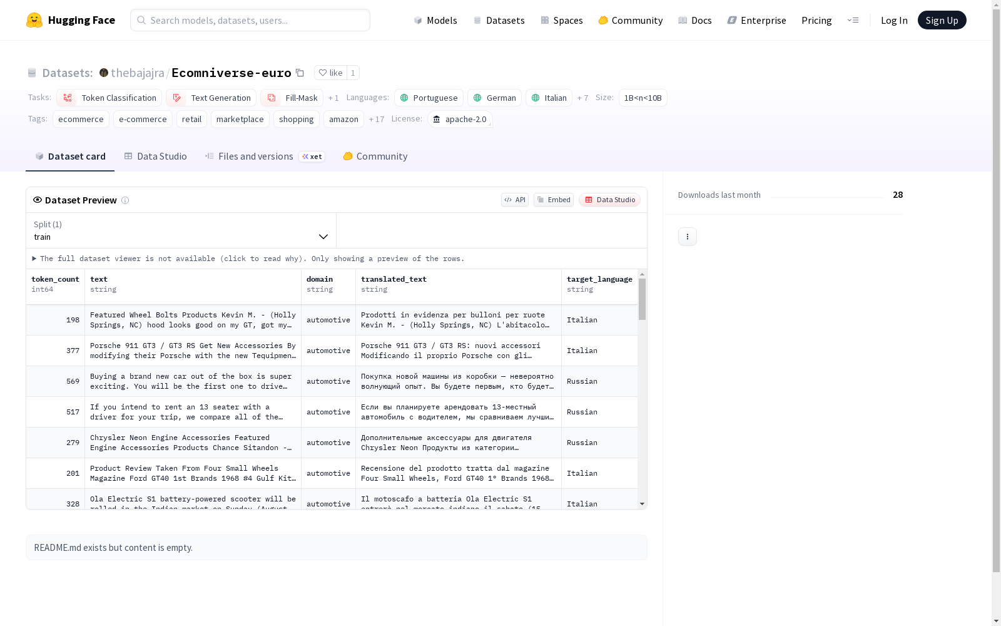Open the Models nav item
This screenshot has height=626, width=1001.
coord(435,20)
